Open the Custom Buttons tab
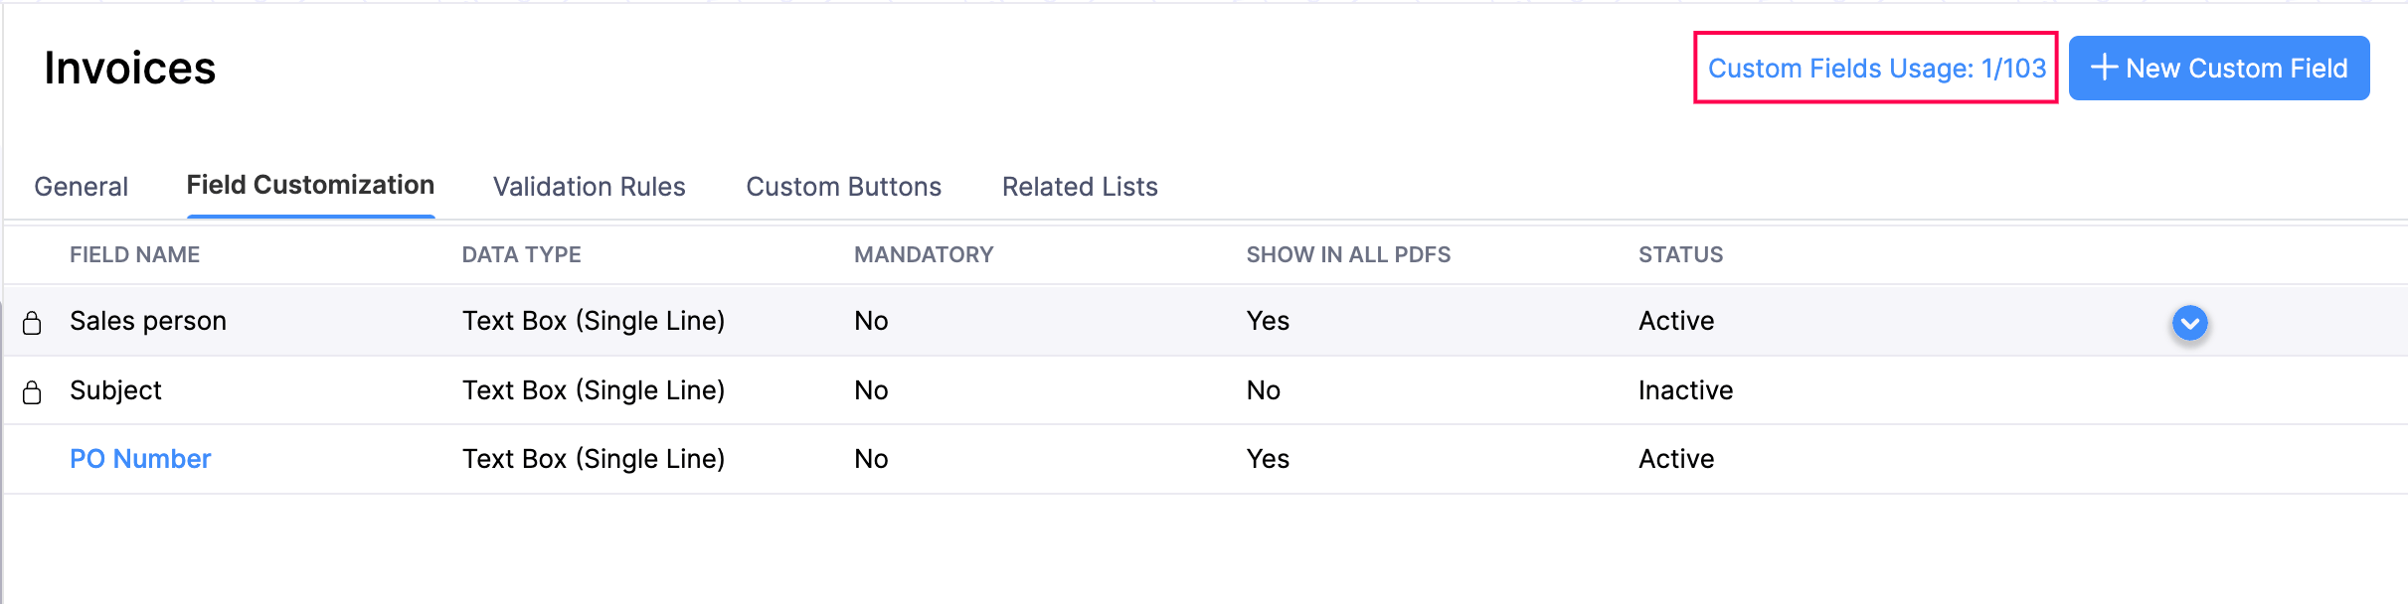 click(844, 186)
